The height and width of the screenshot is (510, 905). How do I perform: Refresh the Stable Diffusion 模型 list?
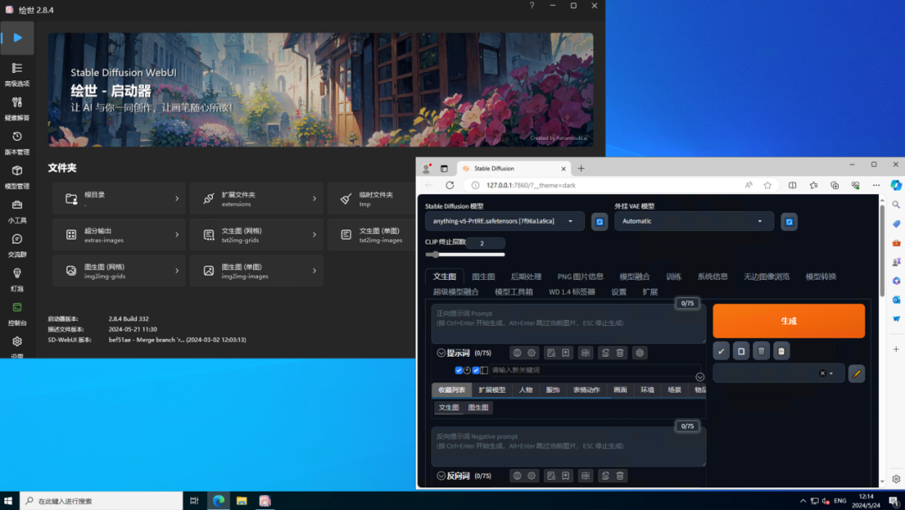click(600, 222)
